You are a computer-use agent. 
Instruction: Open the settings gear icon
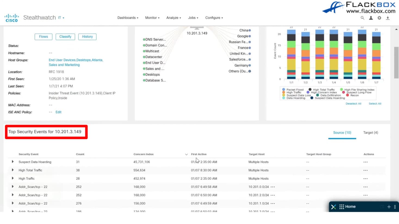[379, 18]
